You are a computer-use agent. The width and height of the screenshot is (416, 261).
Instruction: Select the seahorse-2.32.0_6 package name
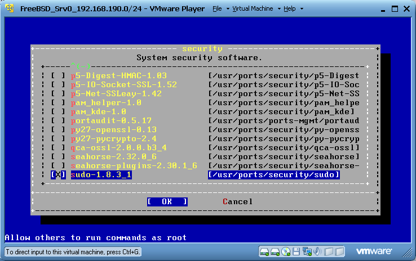pos(114,157)
